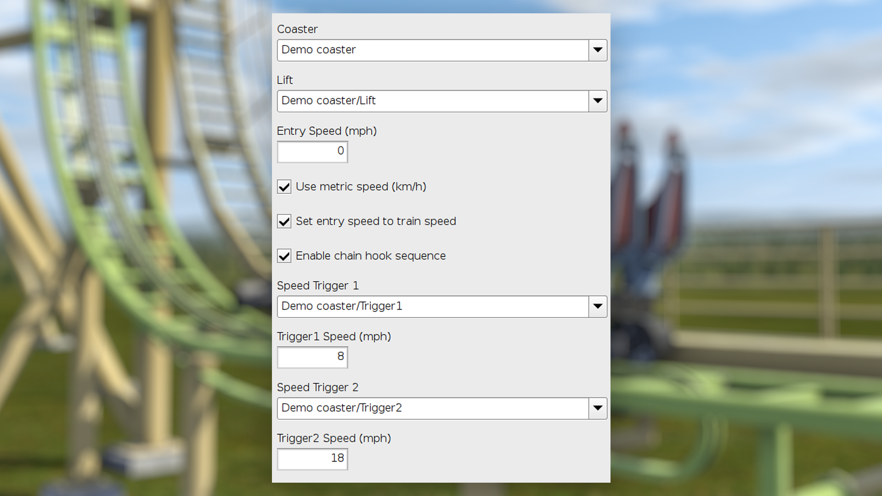Focus the Entry Speed input field

click(312, 152)
